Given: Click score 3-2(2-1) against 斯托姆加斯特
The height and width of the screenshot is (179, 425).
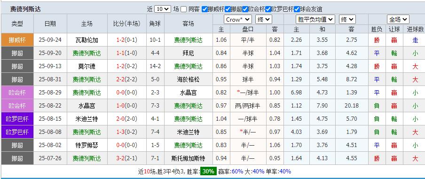Looking at the screenshot, I should click(127, 158).
